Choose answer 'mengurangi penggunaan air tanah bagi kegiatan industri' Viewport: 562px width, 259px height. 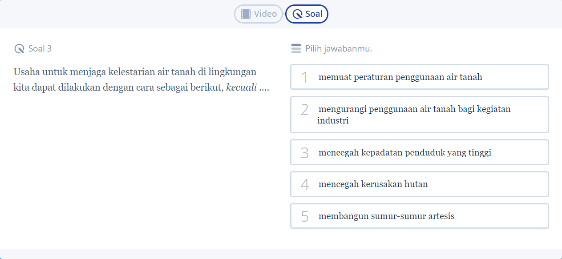(x=419, y=115)
